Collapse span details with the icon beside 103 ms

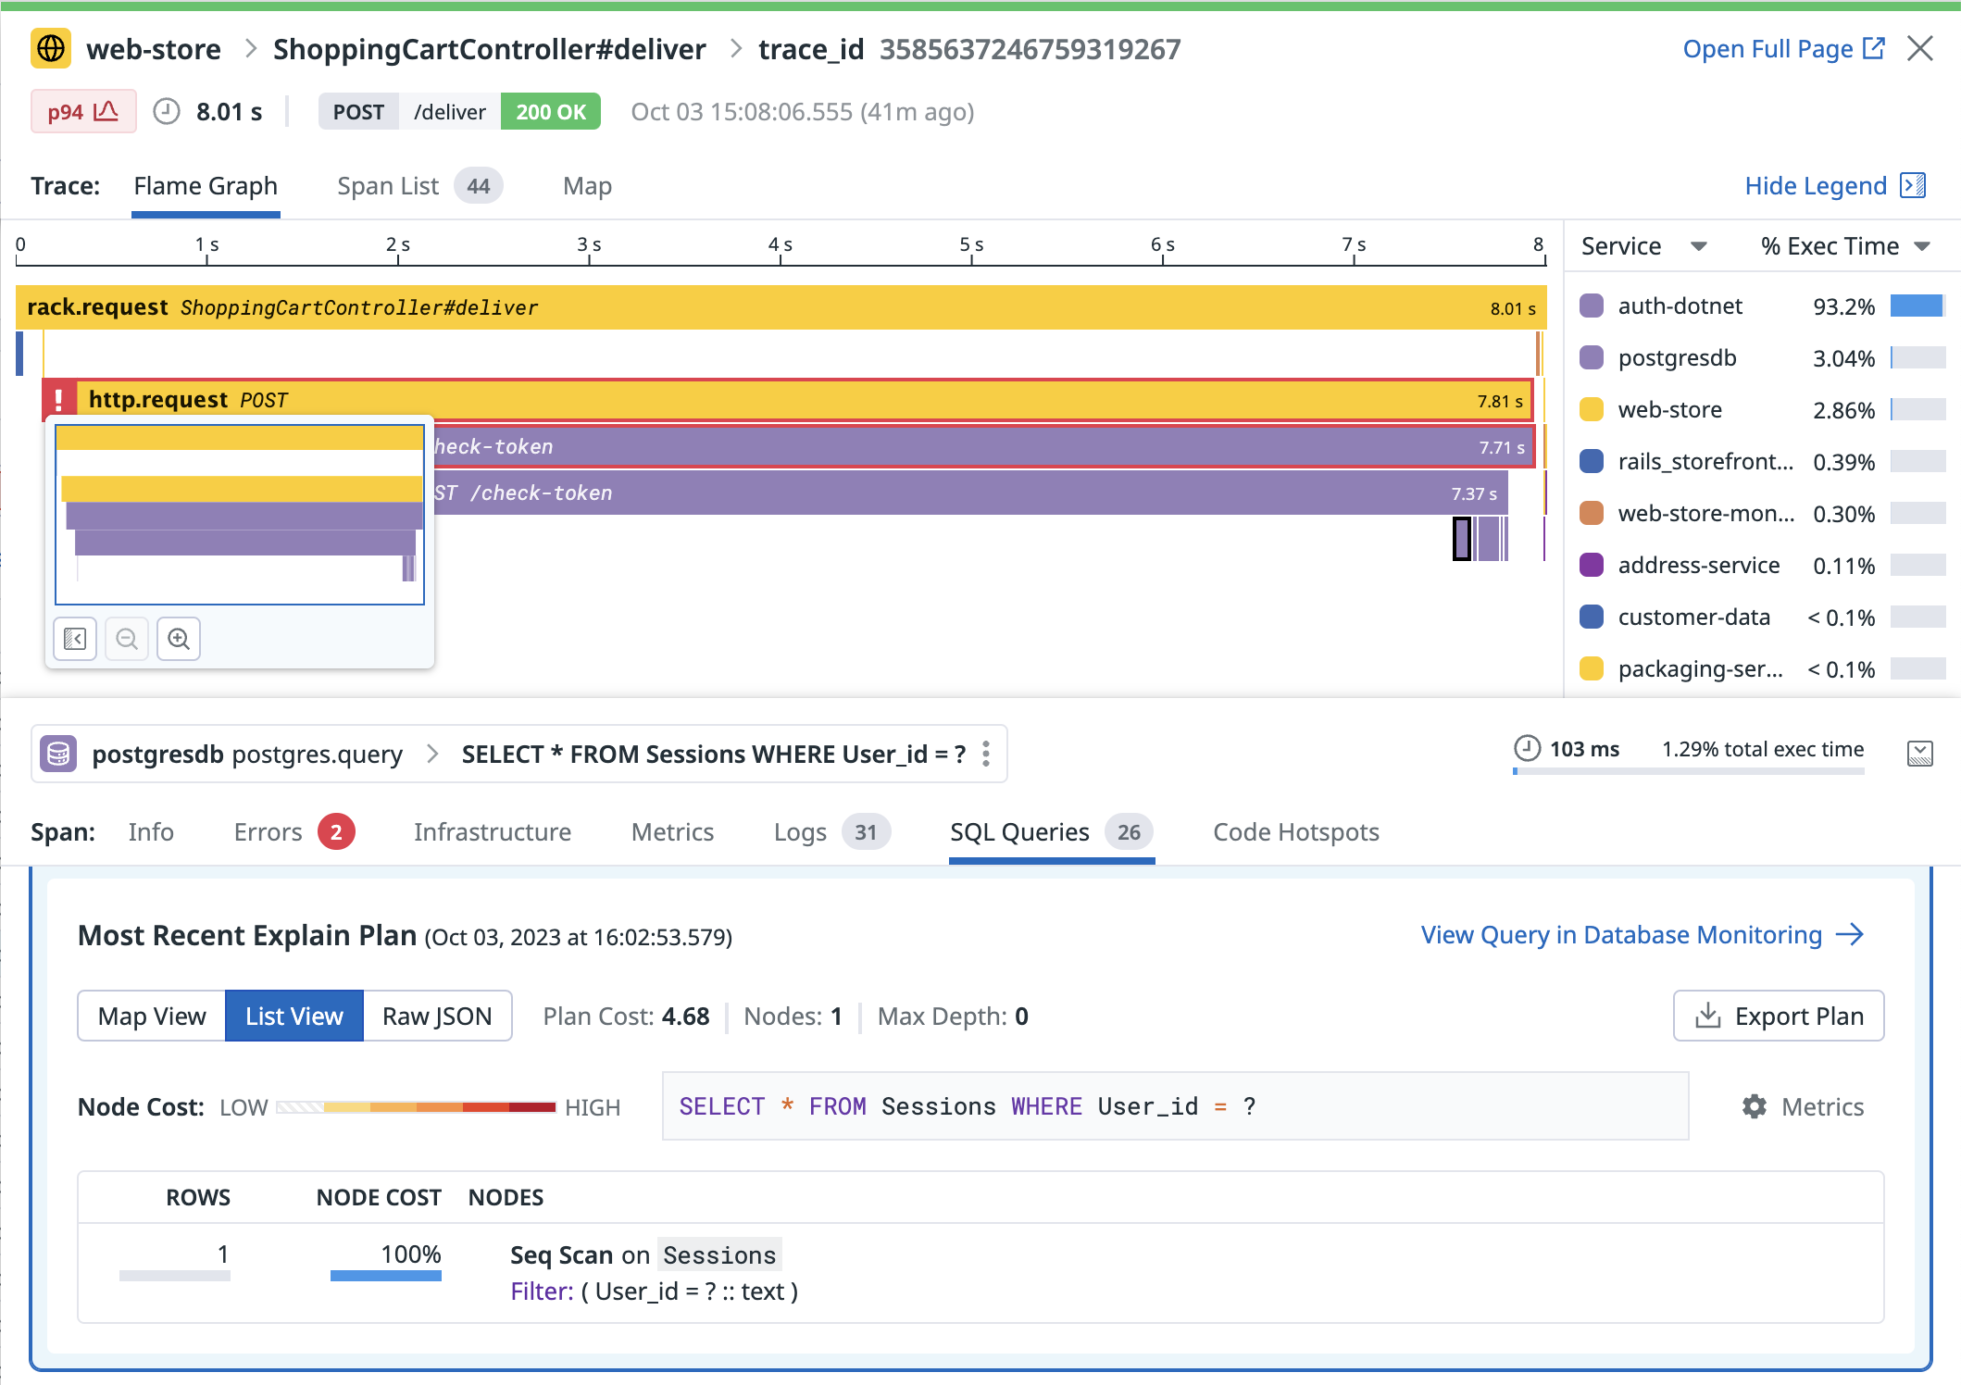(1922, 754)
